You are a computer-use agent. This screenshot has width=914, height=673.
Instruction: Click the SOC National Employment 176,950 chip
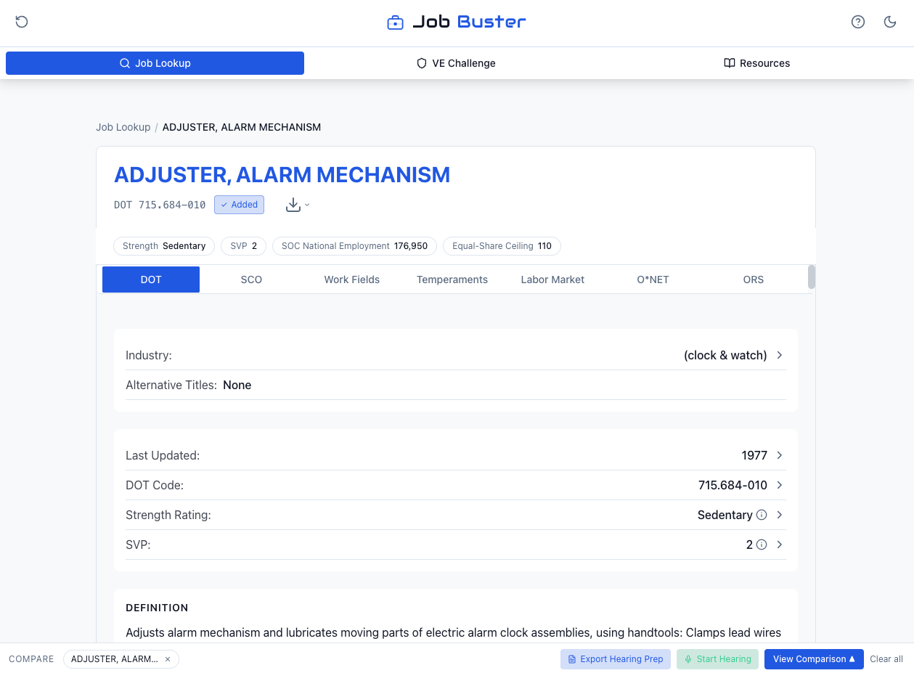click(354, 246)
